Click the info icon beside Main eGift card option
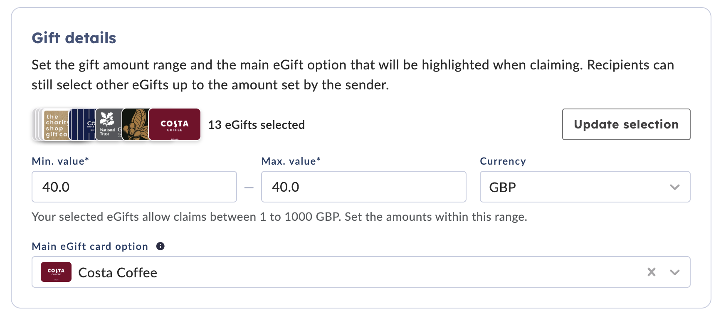This screenshot has width=721, height=316. point(160,246)
